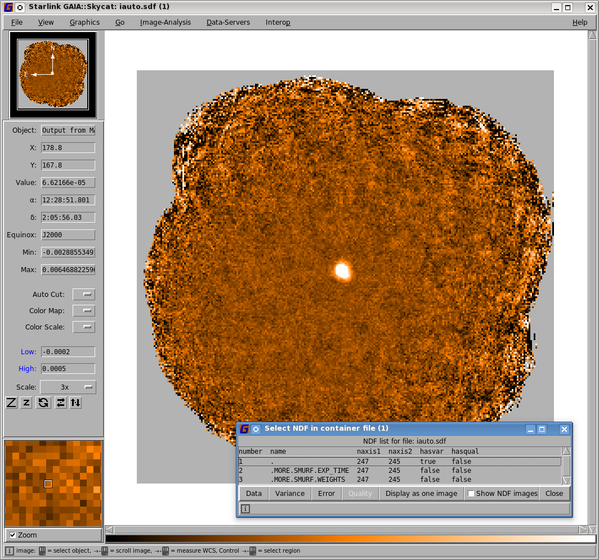Click the rotate image icon
The width and height of the screenshot is (599, 560).
(x=43, y=403)
